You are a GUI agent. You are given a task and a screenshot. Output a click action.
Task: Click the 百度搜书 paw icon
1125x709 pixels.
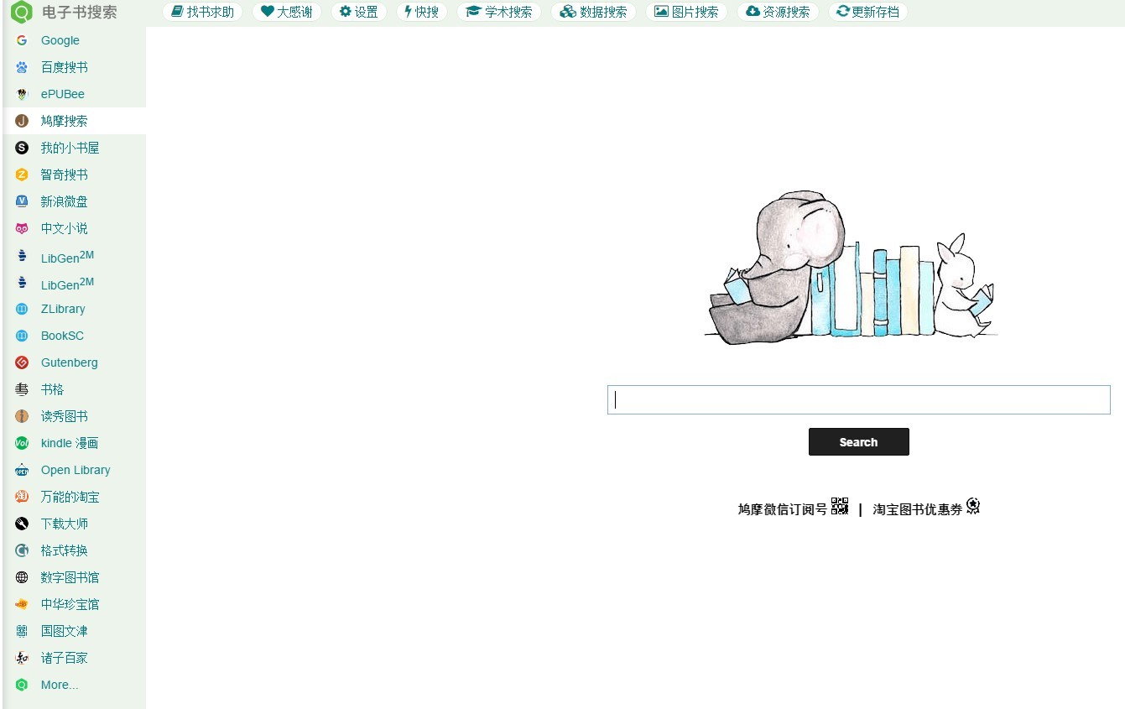[22, 67]
